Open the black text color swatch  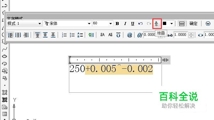[165, 23]
